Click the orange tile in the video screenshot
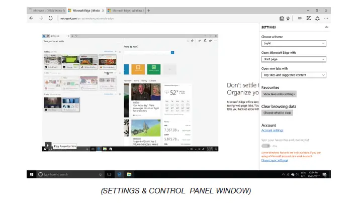The image size is (364, 216). 138,69
